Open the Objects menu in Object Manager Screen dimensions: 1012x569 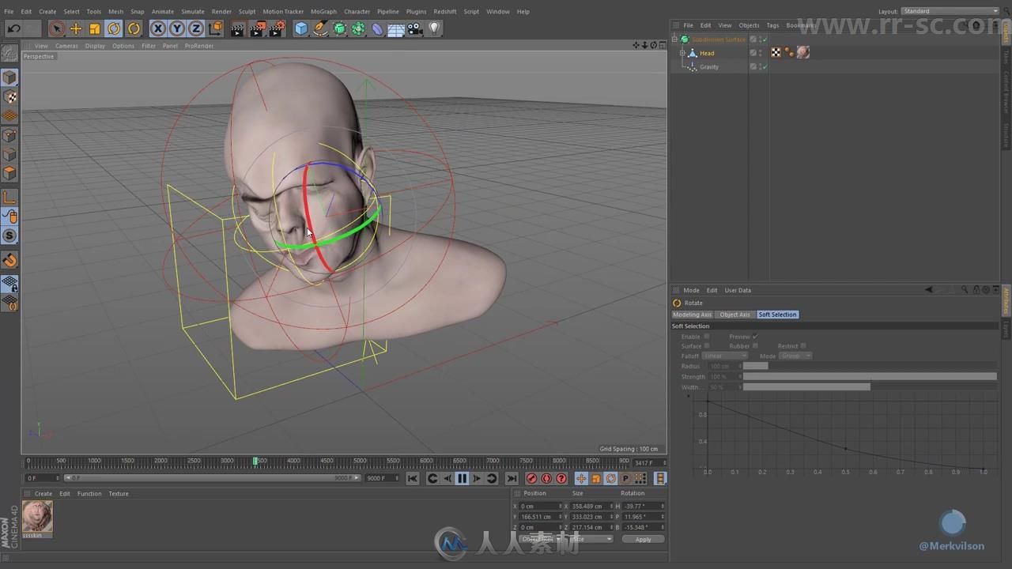point(749,25)
